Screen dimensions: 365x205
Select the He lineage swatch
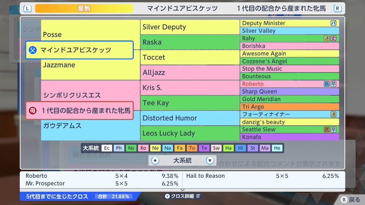tap(277, 148)
